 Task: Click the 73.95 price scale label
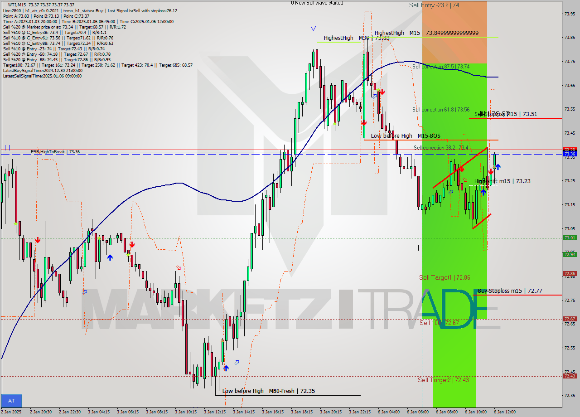(570, 14)
